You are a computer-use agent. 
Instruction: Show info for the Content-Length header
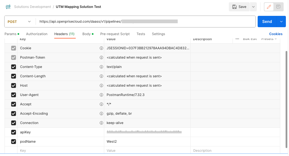(101, 76)
